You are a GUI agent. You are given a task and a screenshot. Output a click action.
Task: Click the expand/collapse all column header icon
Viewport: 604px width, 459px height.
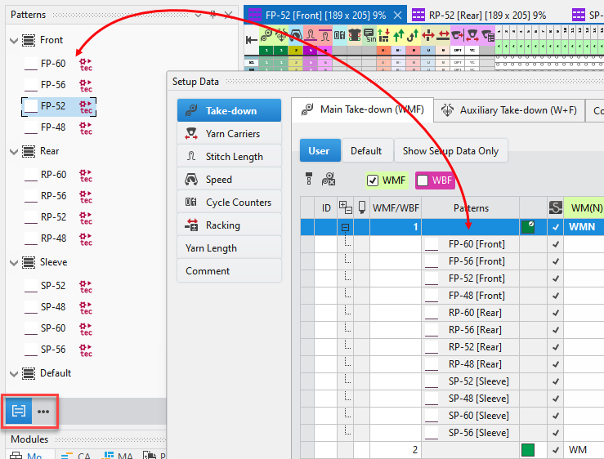345,208
